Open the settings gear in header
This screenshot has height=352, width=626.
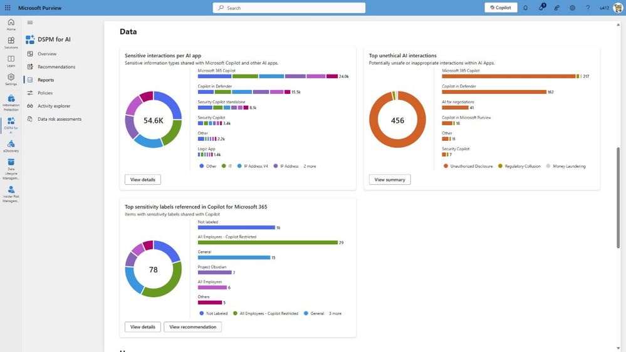point(572,8)
